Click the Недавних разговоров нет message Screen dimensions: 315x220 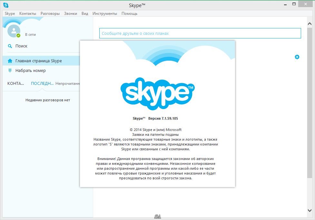pyautogui.click(x=48, y=100)
